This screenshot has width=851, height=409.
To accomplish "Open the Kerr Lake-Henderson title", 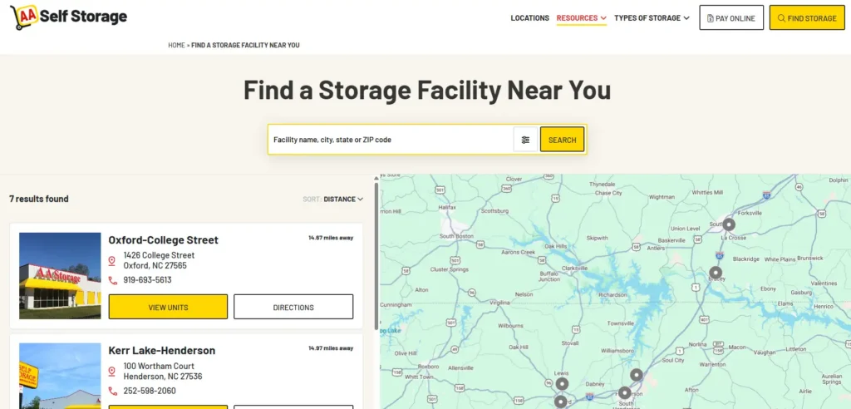I will tap(162, 351).
